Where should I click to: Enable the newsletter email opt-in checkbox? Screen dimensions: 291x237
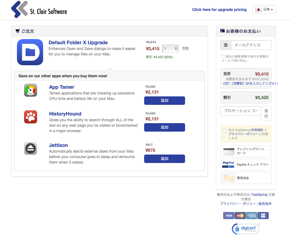[223, 57]
